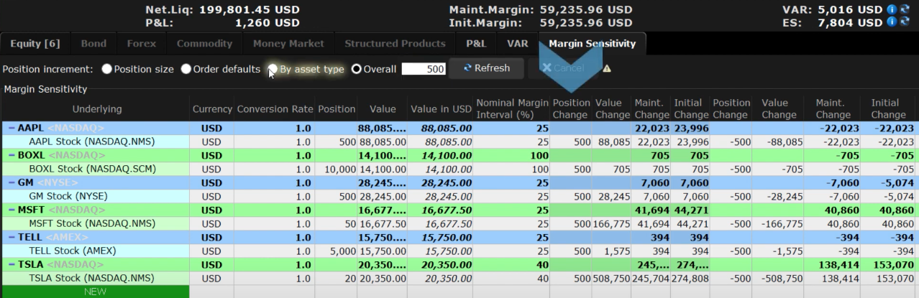The width and height of the screenshot is (919, 298).
Task: Select the Order defaults radio option
Action: point(186,69)
